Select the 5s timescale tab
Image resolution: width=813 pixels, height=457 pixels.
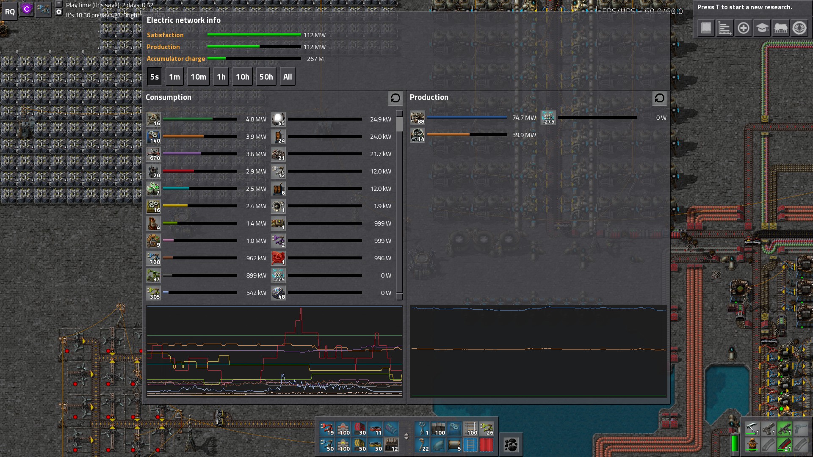[x=154, y=77]
